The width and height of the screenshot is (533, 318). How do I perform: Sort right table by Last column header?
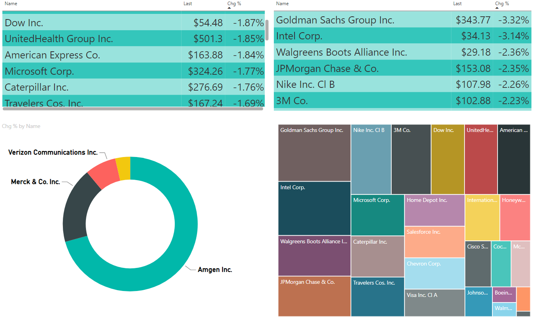pos(457,4)
